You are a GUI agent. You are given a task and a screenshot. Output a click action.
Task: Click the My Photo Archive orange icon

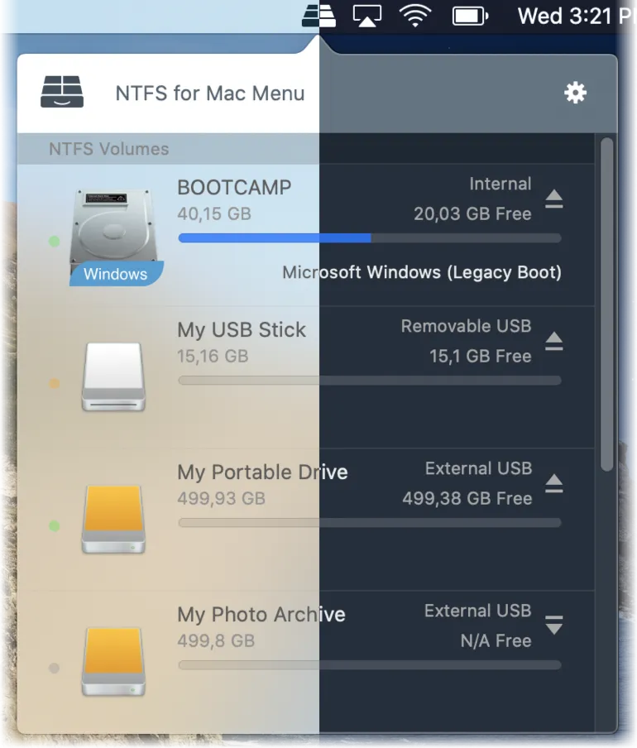(x=113, y=661)
